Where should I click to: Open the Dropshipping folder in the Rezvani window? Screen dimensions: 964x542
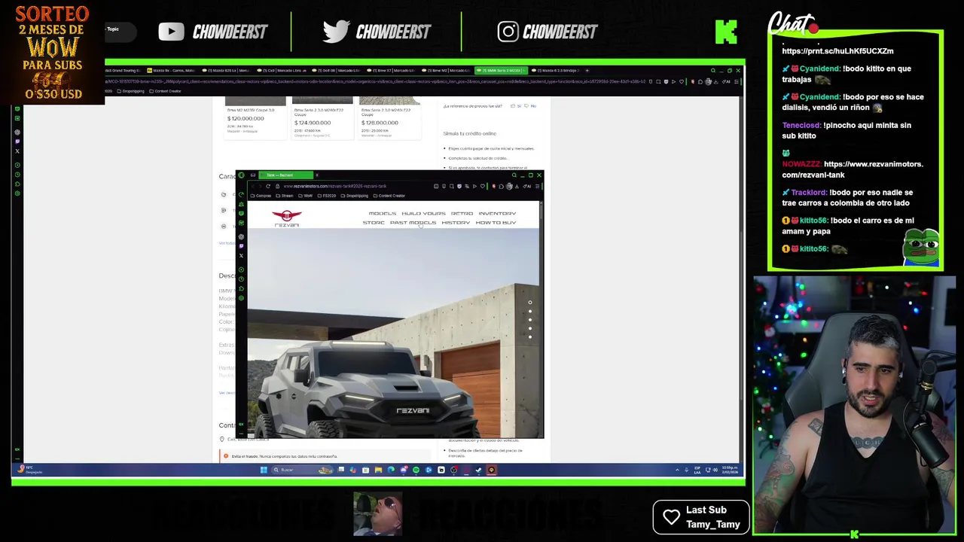click(x=354, y=196)
